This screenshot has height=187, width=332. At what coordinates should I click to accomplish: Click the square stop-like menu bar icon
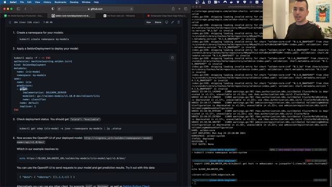click(210, 2)
